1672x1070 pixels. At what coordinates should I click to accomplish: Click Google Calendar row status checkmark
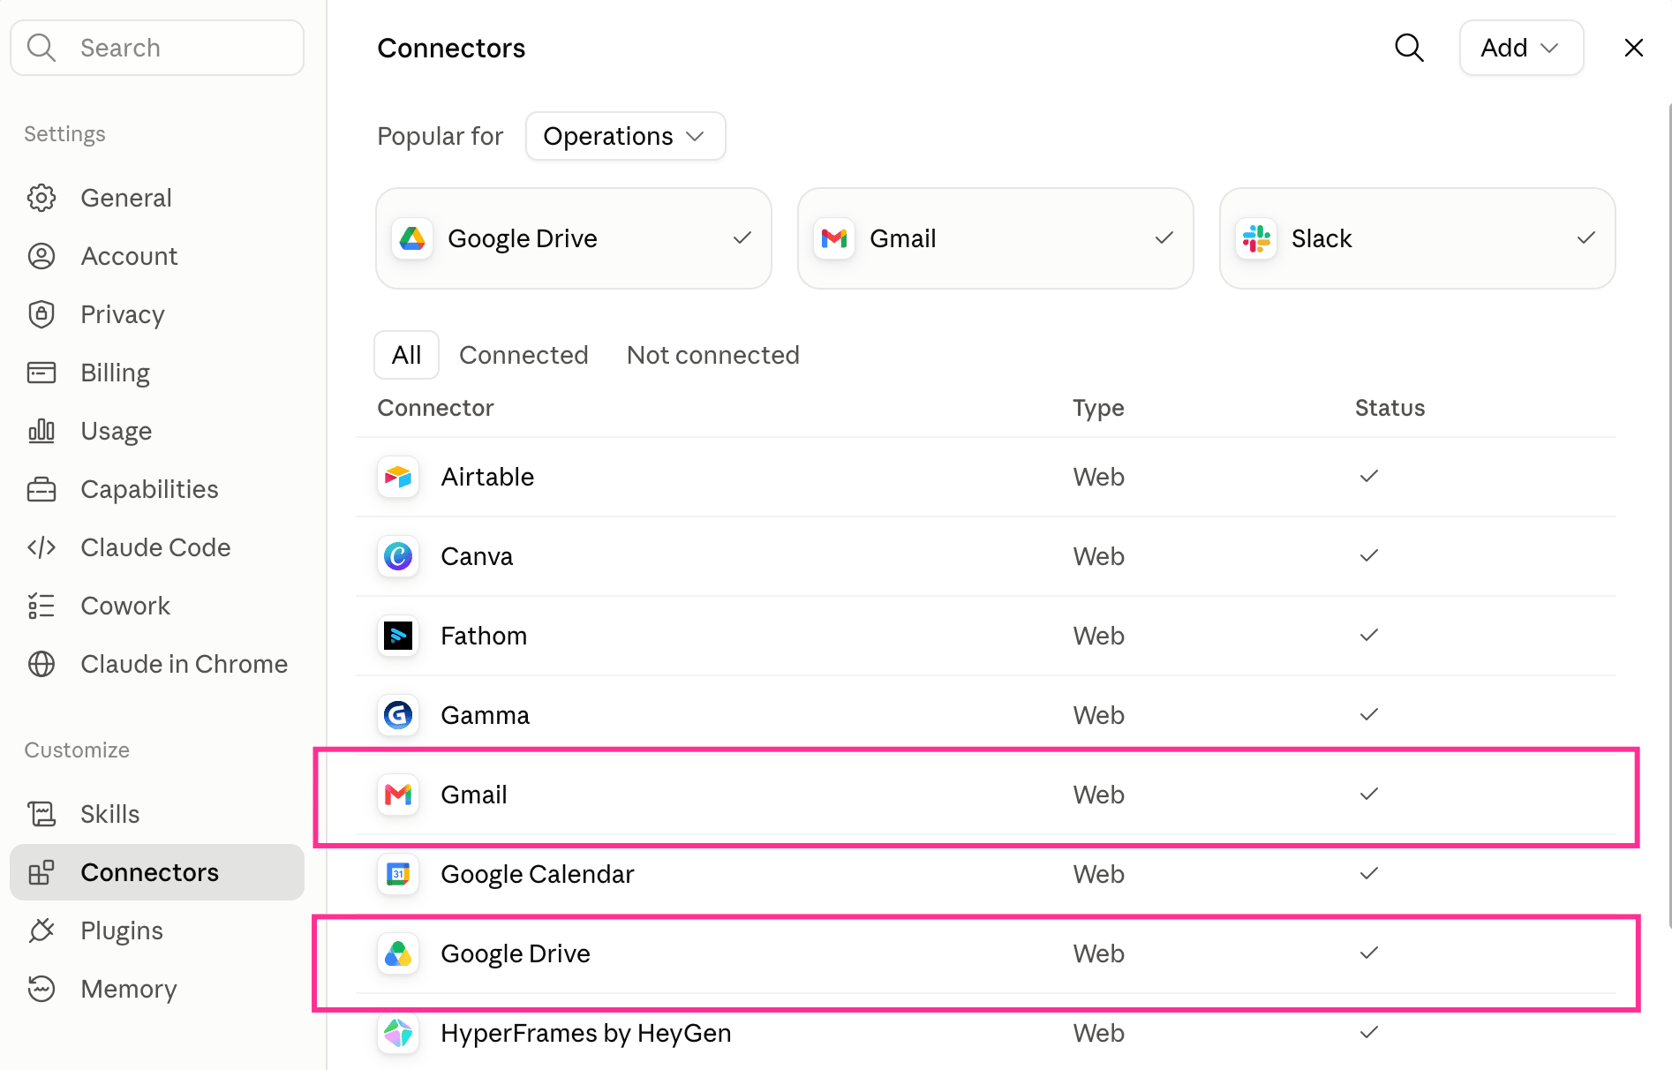[x=1369, y=873]
